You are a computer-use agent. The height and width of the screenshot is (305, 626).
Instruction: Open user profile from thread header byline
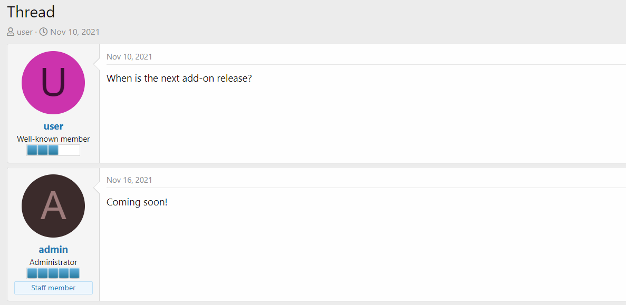(x=25, y=32)
